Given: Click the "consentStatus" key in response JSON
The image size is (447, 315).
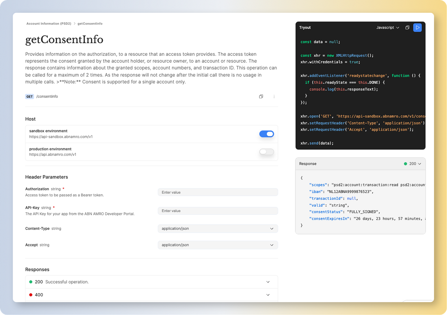Looking at the screenshot, I should pos(326,212).
